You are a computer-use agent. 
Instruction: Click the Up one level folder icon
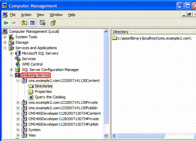click(24, 23)
